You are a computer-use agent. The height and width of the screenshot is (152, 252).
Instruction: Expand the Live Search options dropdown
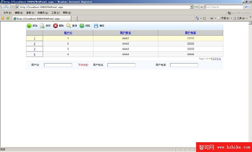tap(250, 7)
